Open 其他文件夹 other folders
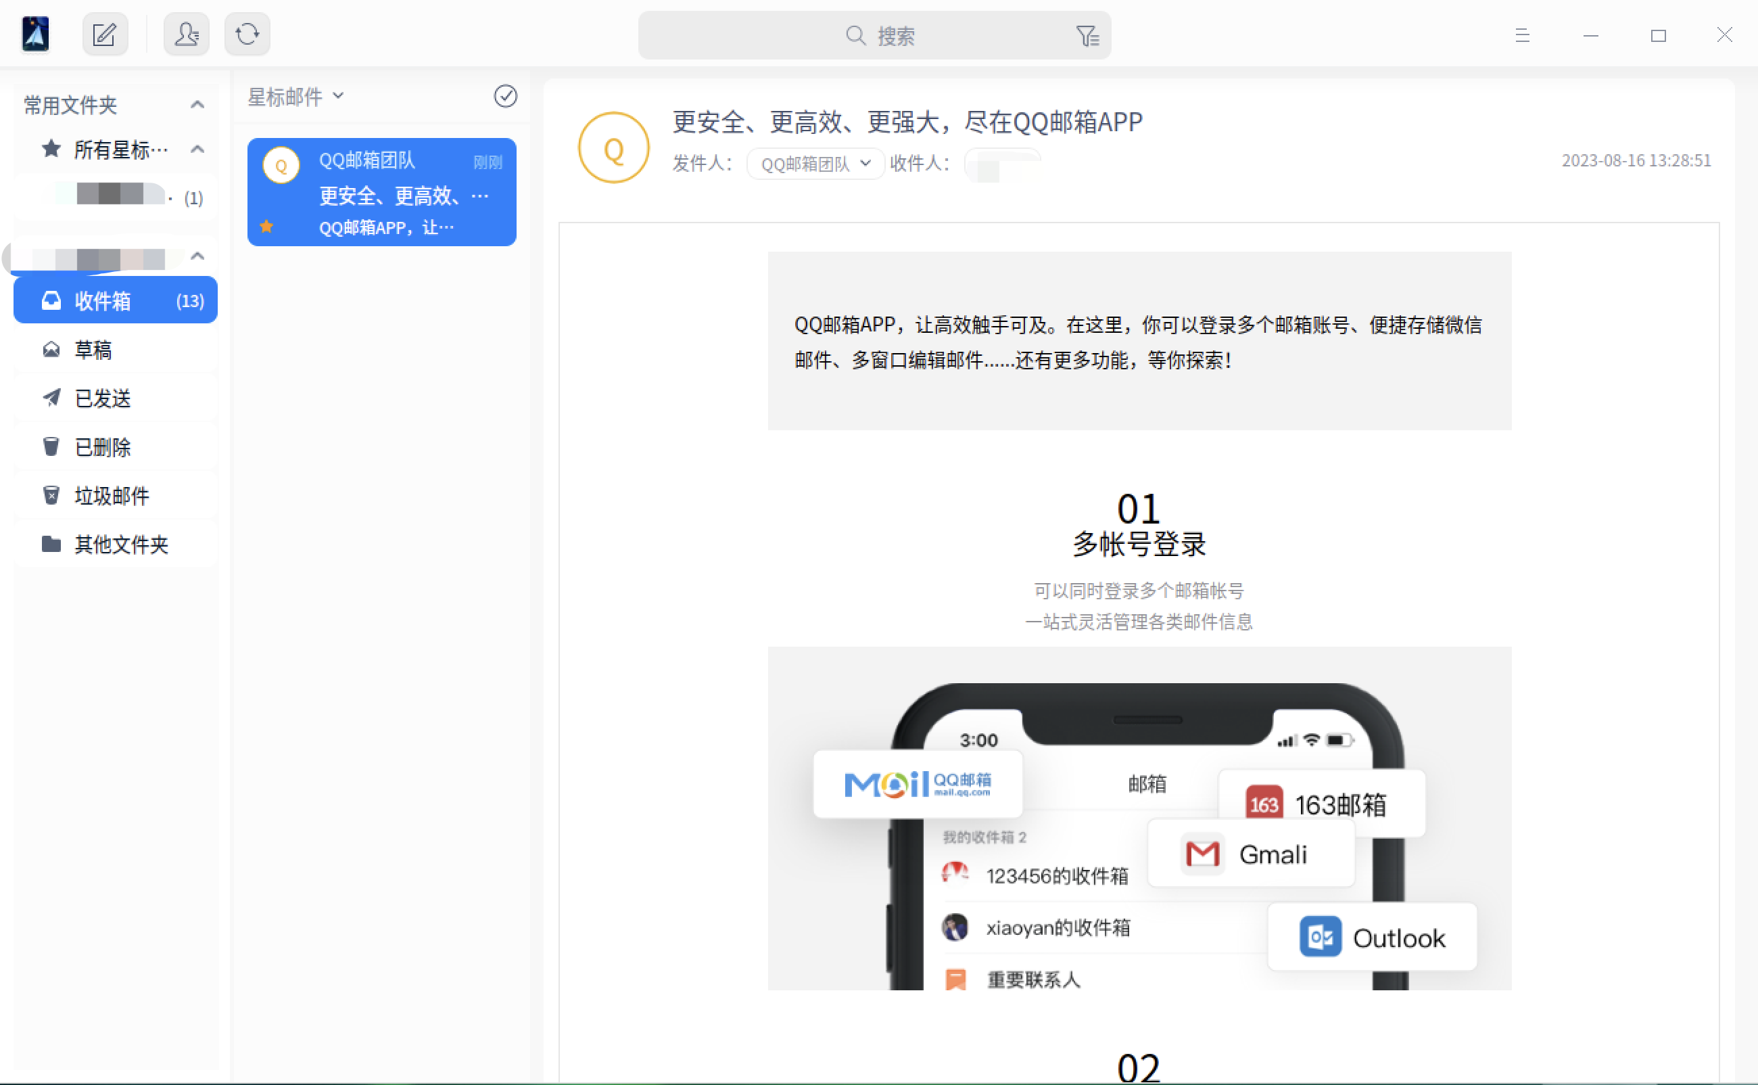Image resolution: width=1758 pixels, height=1085 pixels. pyautogui.click(x=116, y=545)
